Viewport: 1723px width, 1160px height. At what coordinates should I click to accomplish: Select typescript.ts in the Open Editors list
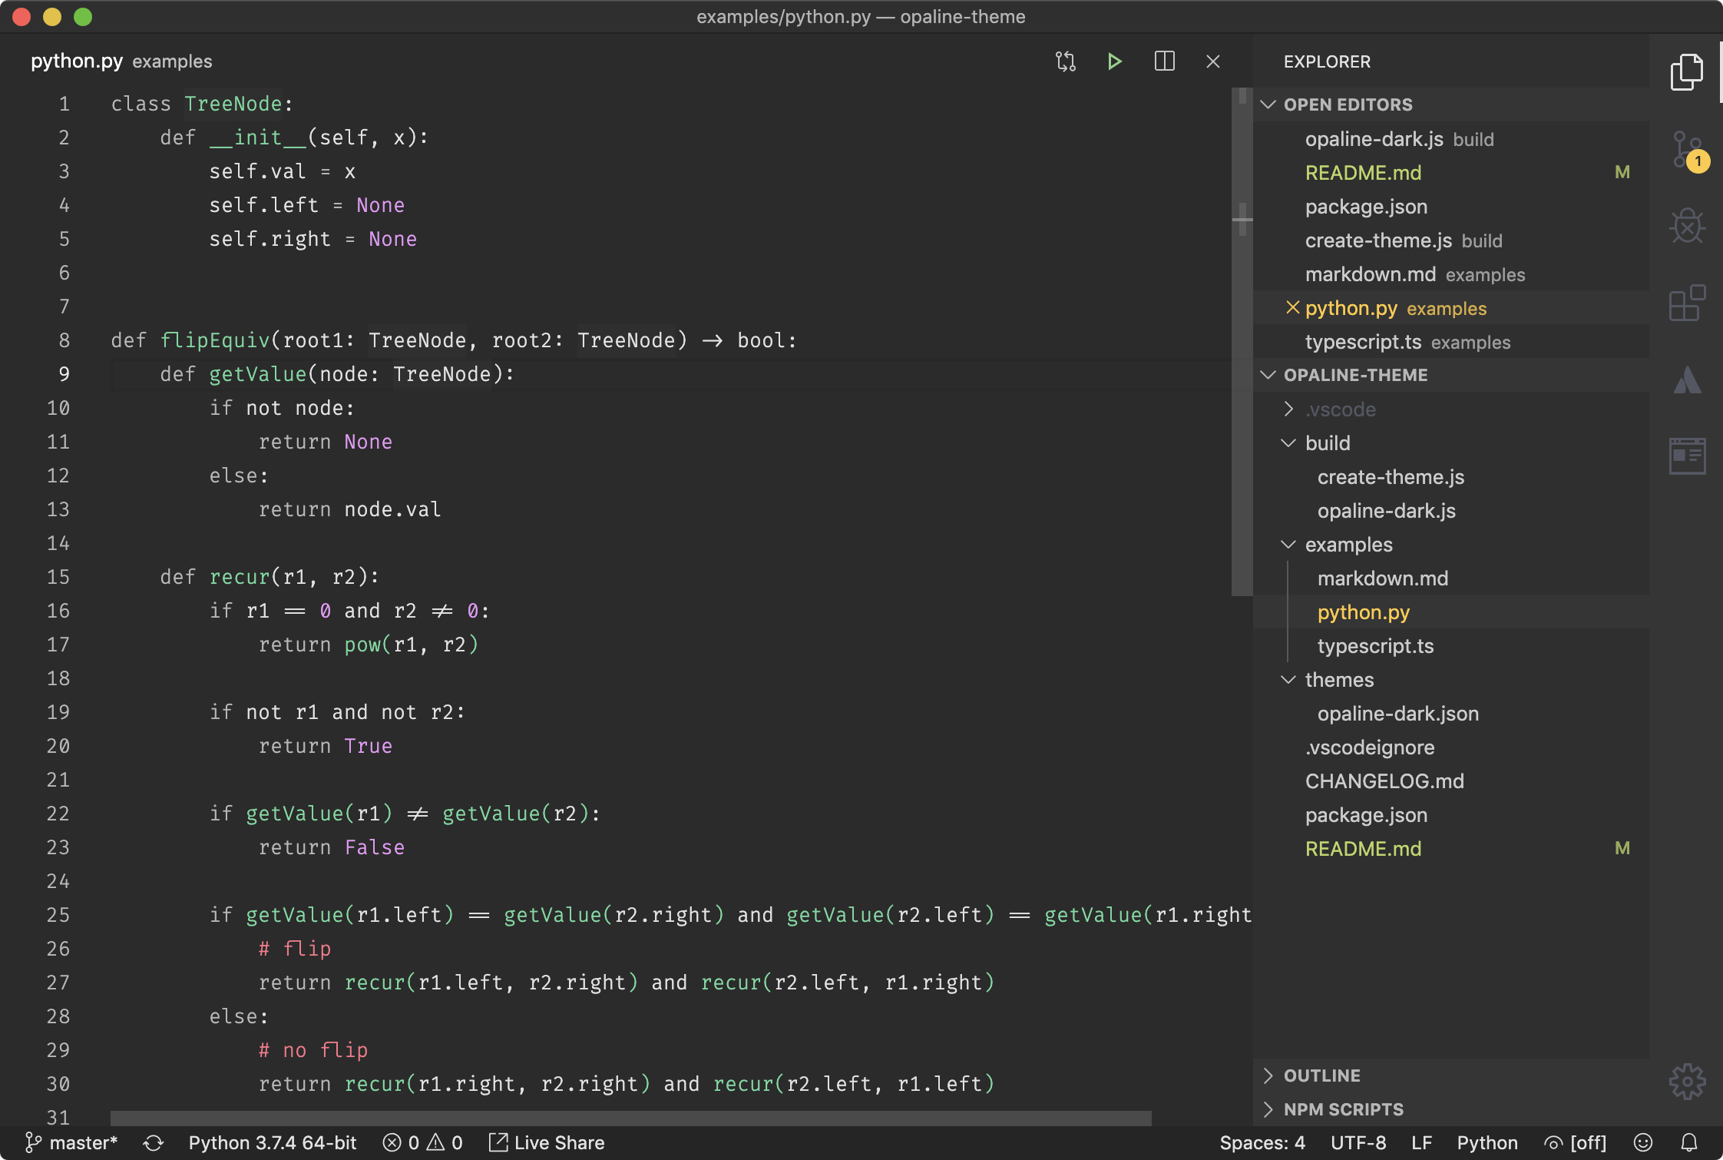(x=1363, y=342)
